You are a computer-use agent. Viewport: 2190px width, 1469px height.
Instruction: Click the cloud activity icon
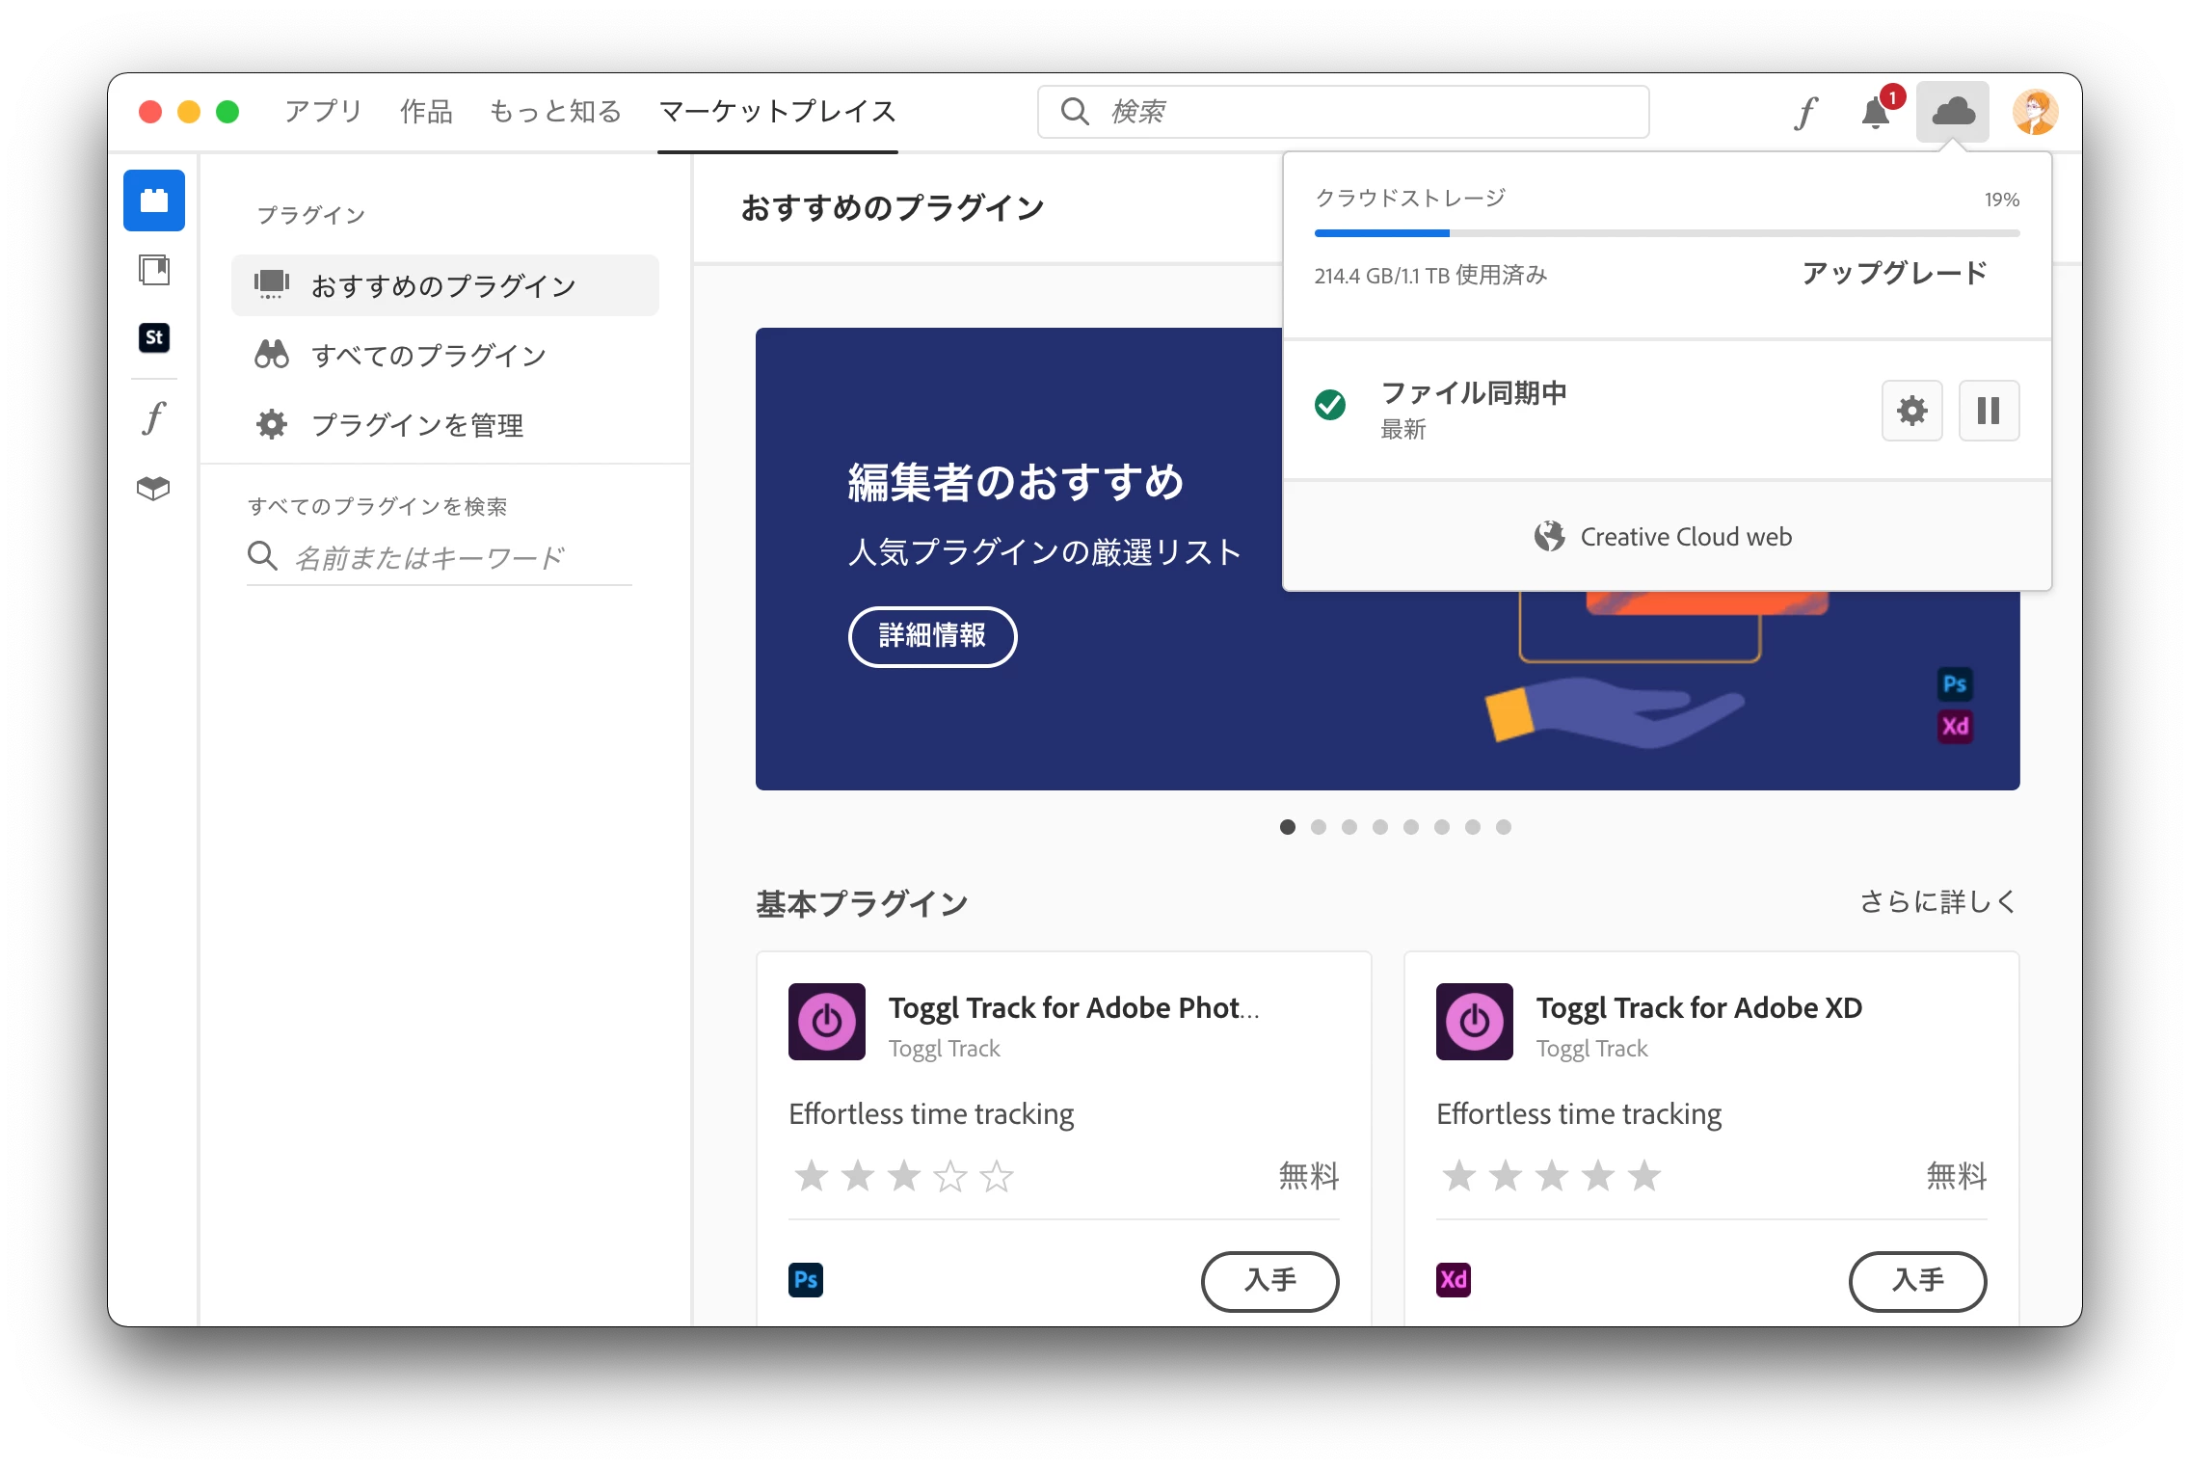point(1953,113)
